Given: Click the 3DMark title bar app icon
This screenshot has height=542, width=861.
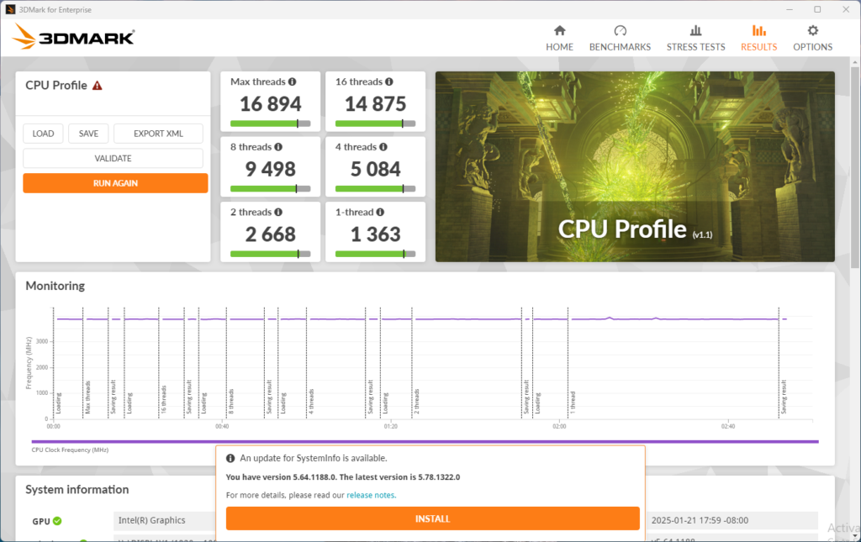Looking at the screenshot, I should pyautogui.click(x=10, y=9).
